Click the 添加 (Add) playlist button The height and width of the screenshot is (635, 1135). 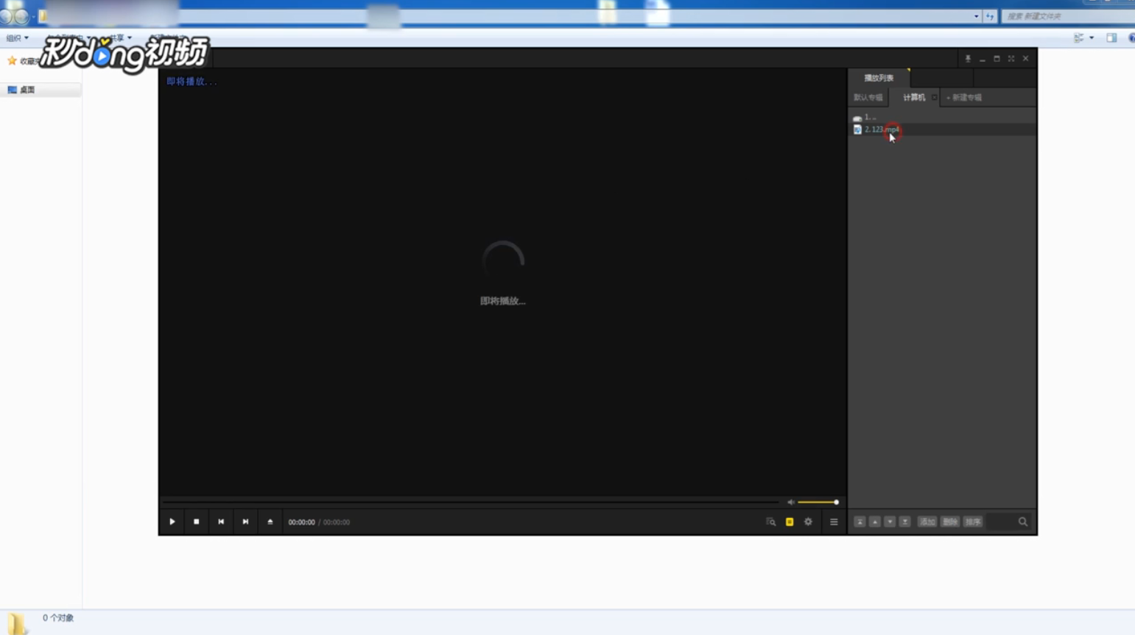click(927, 522)
